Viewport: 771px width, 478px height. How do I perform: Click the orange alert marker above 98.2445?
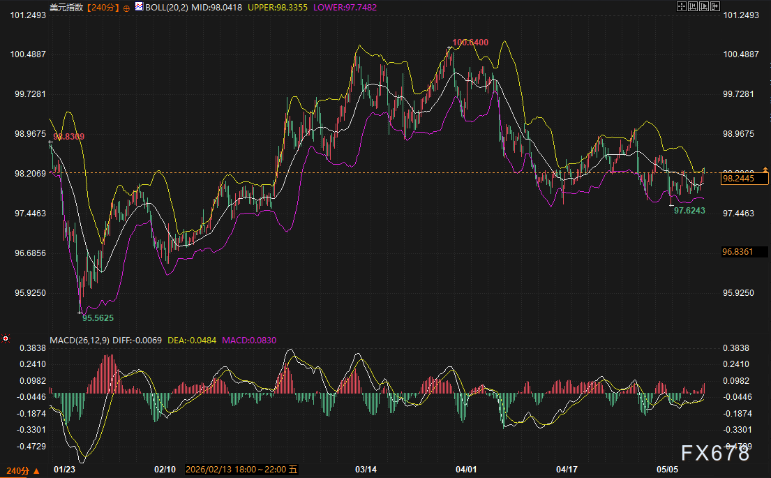click(765, 170)
